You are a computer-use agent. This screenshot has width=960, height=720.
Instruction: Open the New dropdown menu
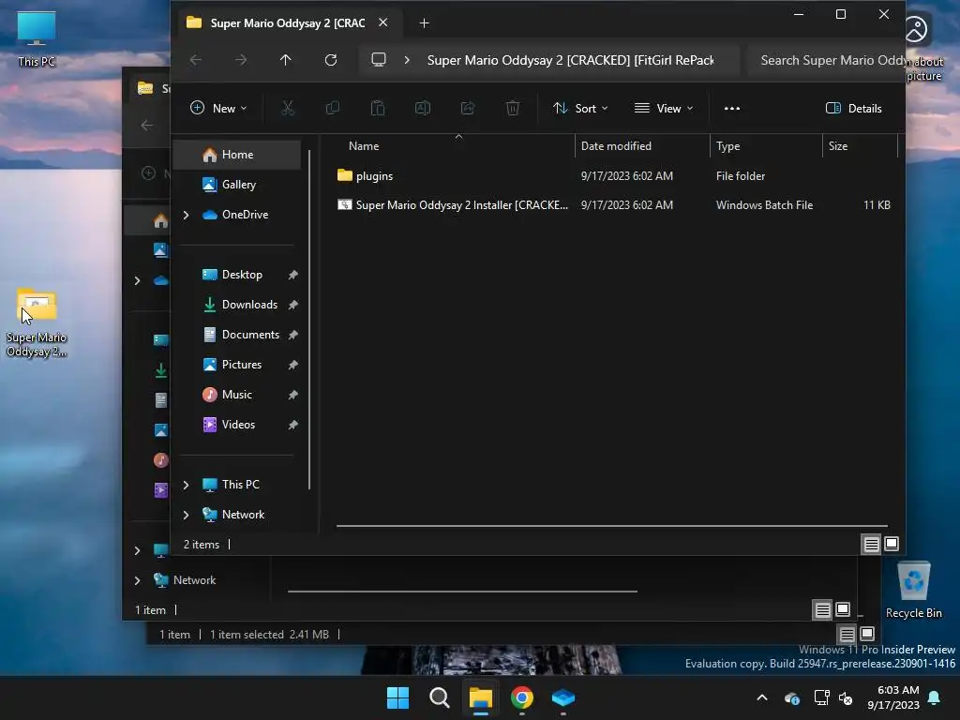point(218,109)
